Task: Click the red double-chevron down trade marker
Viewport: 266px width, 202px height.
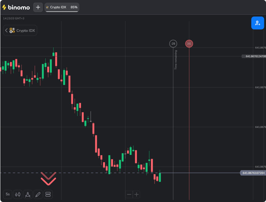Action: [x=48, y=177]
